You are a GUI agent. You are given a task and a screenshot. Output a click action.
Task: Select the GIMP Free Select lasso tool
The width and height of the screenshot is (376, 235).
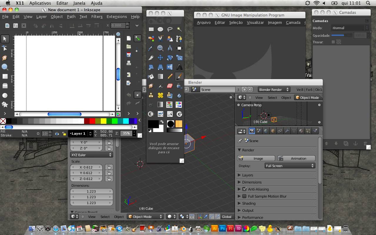pyautogui.click(x=170, y=29)
